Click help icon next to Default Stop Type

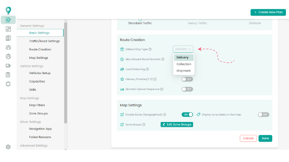[x=150, y=49]
